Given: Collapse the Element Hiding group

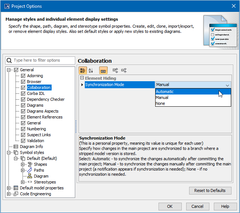Looking at the screenshot, I should pos(82,78).
